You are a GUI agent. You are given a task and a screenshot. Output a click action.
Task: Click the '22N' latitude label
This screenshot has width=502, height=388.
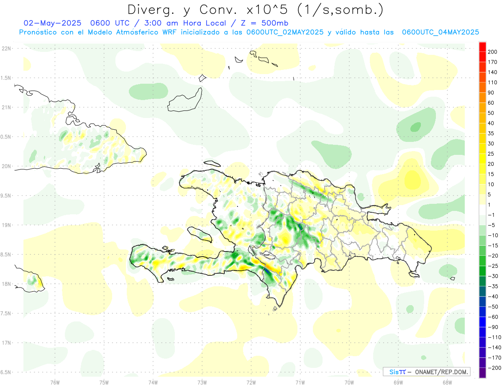(6, 49)
